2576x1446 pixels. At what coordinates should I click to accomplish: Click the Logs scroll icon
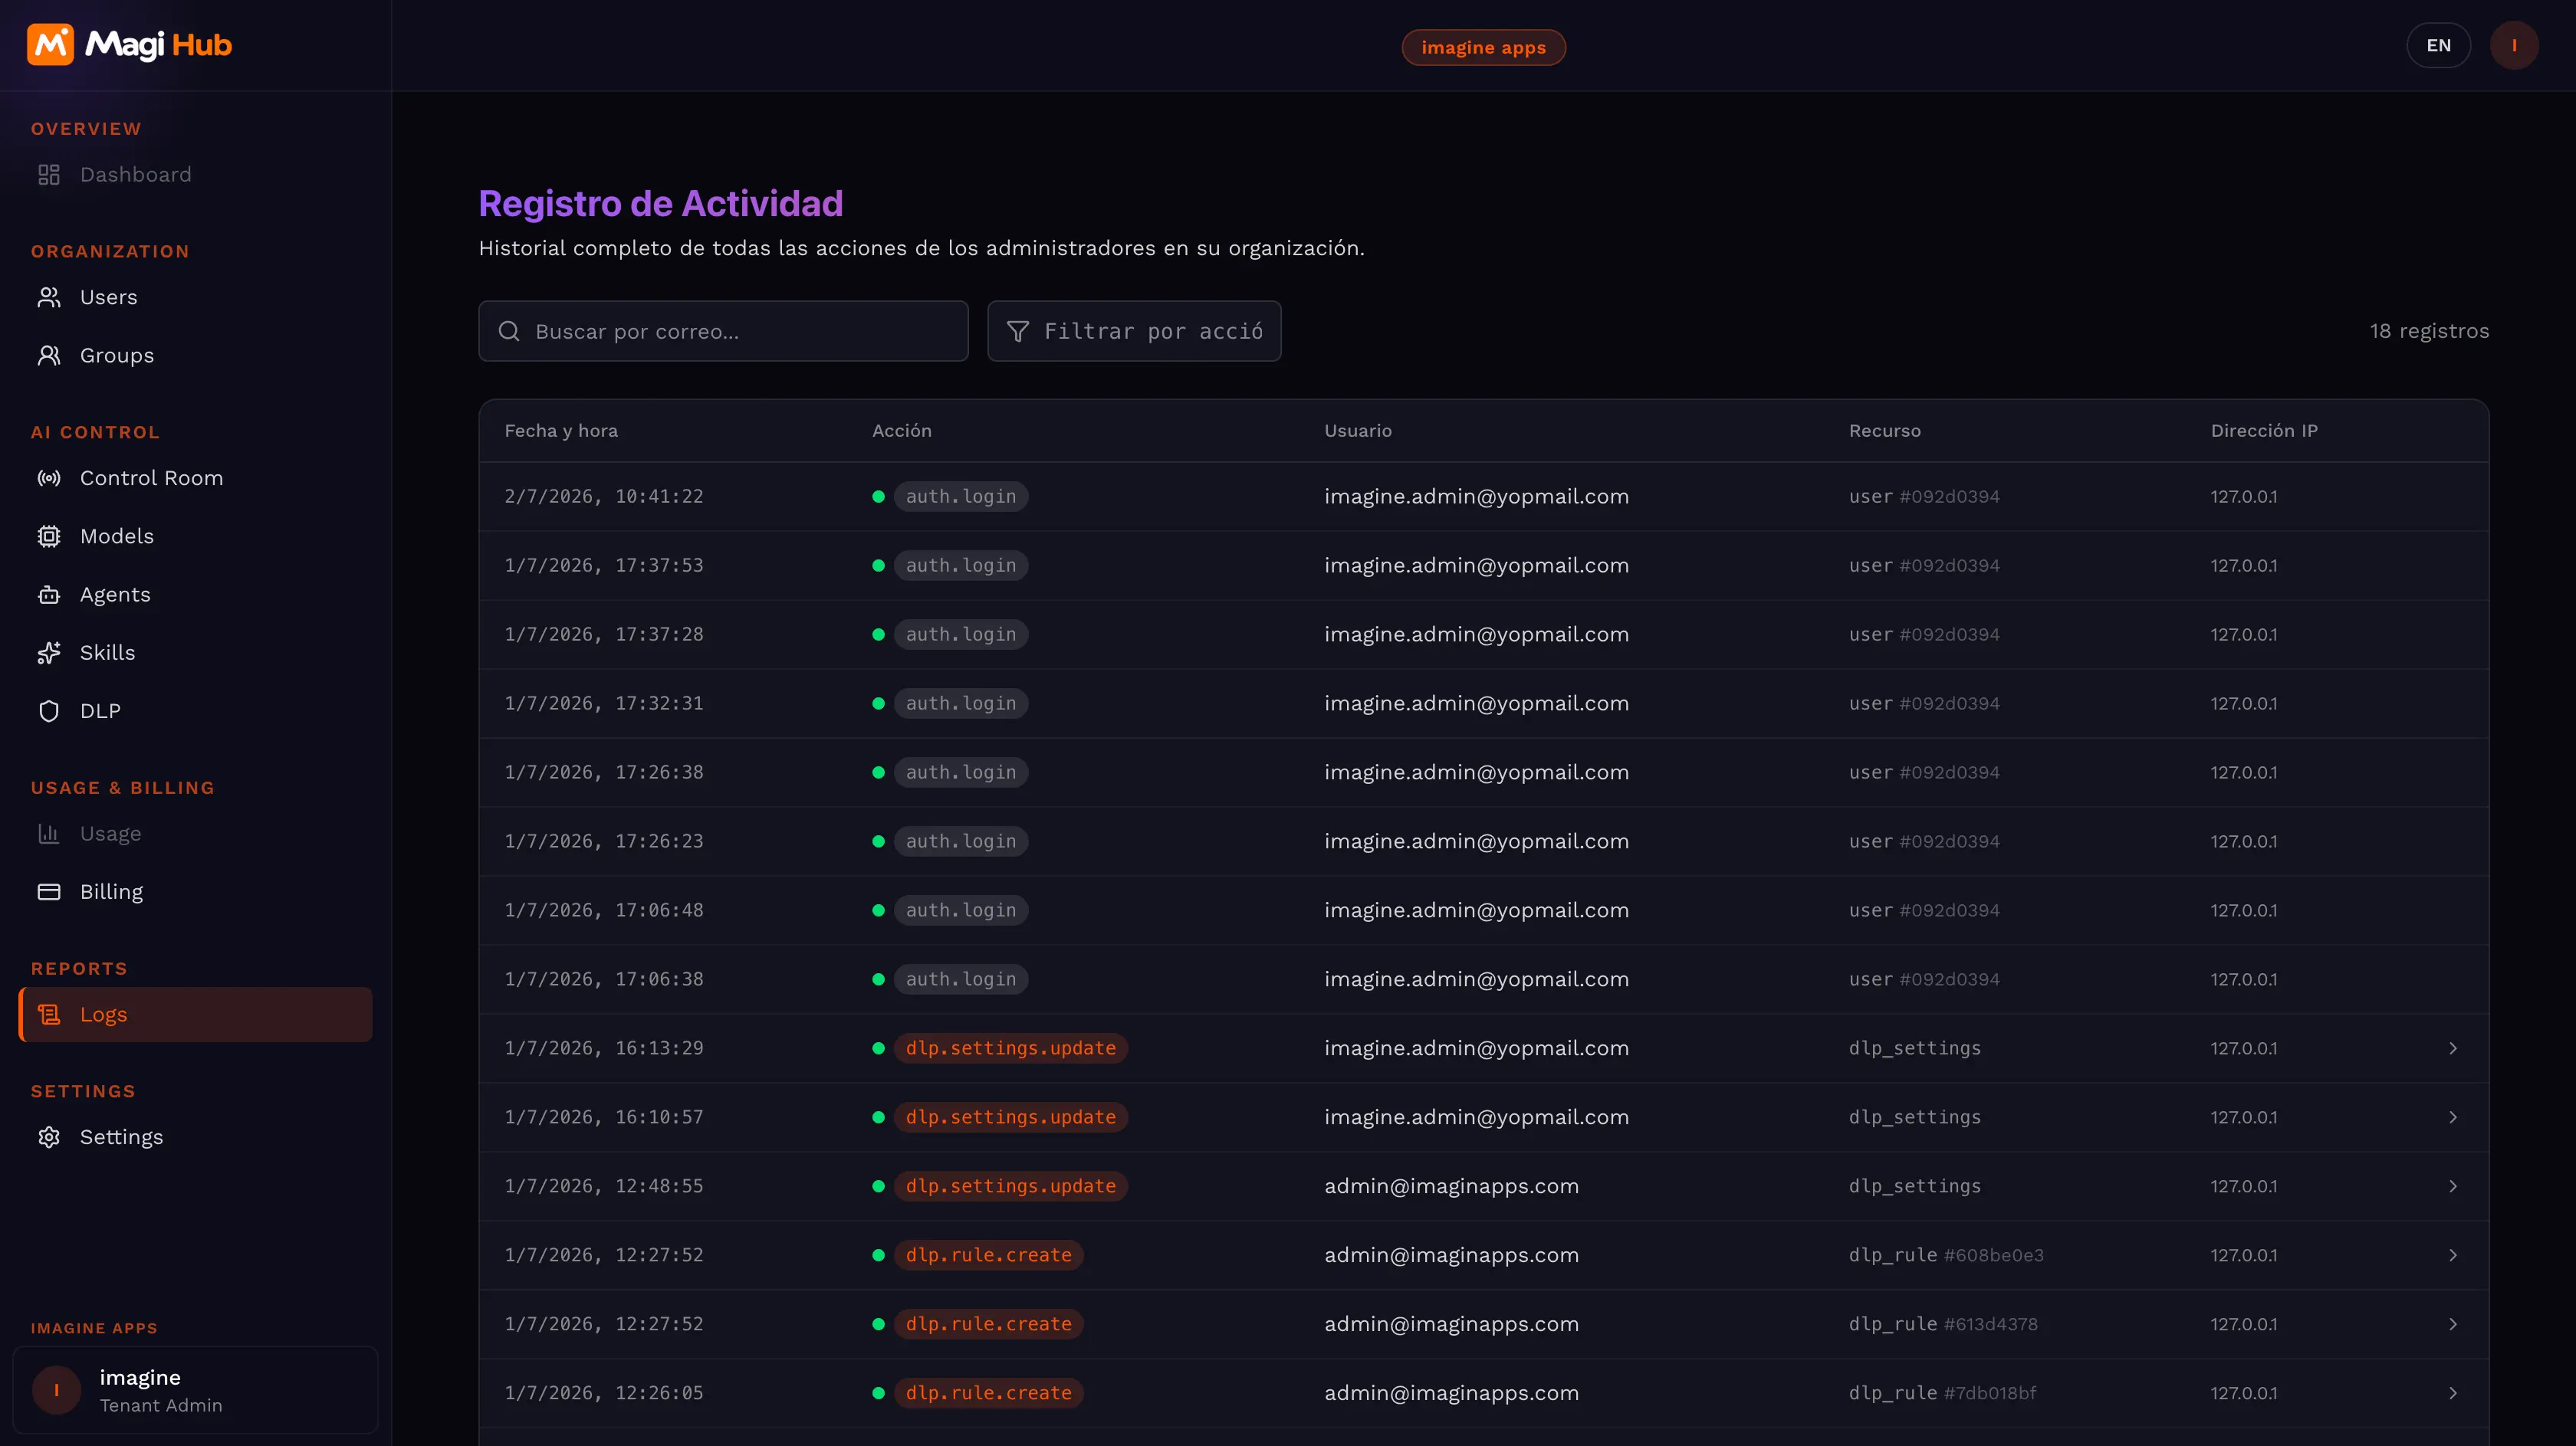(x=49, y=1015)
